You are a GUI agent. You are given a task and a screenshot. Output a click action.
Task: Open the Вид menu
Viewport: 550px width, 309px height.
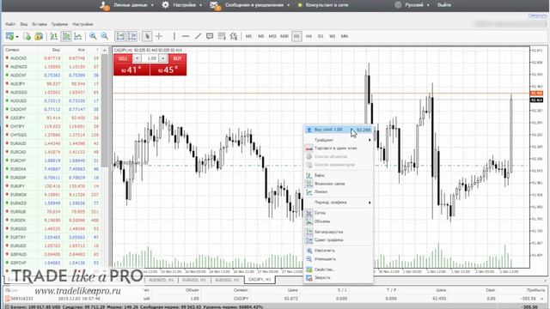[x=23, y=24]
